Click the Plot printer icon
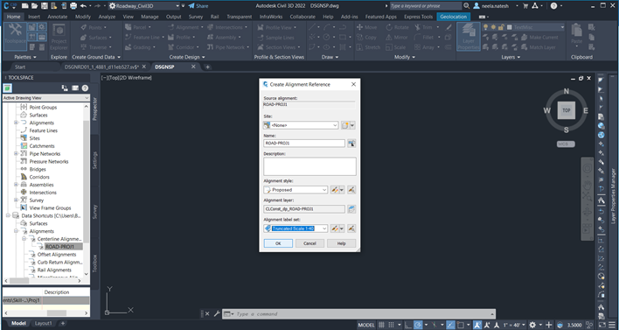Viewport: 619px width, 330px height. pos(73,6)
